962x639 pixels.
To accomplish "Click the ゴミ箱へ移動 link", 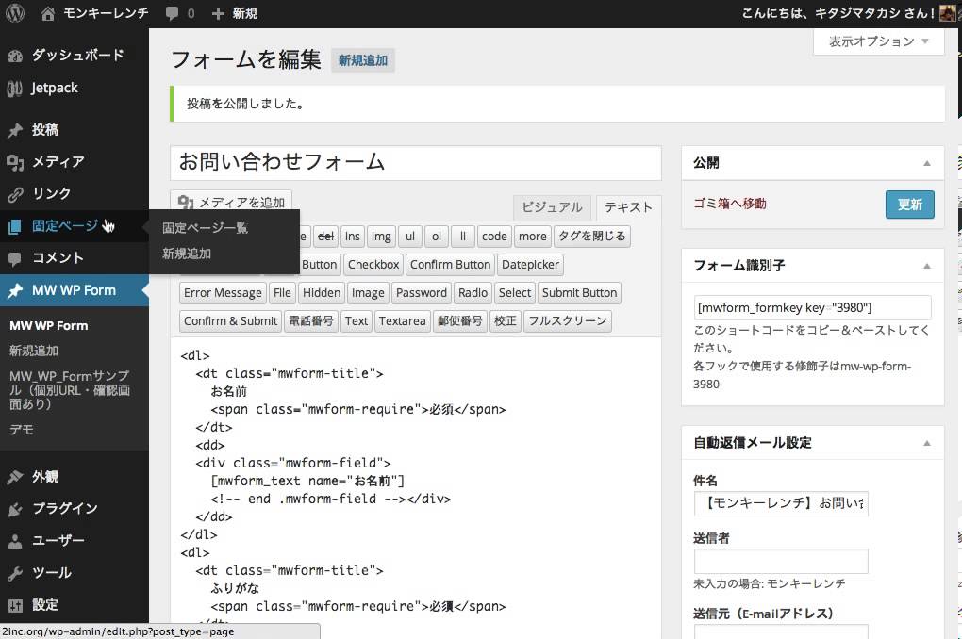I will coord(730,204).
